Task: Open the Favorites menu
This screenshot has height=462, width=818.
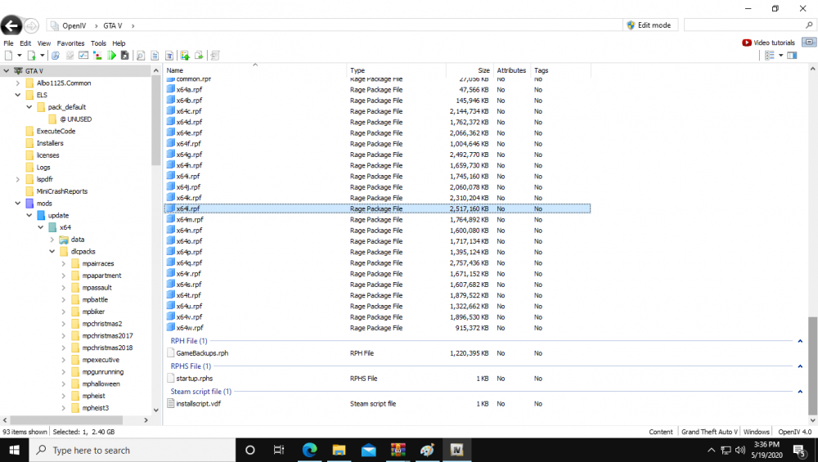Action: [x=70, y=43]
